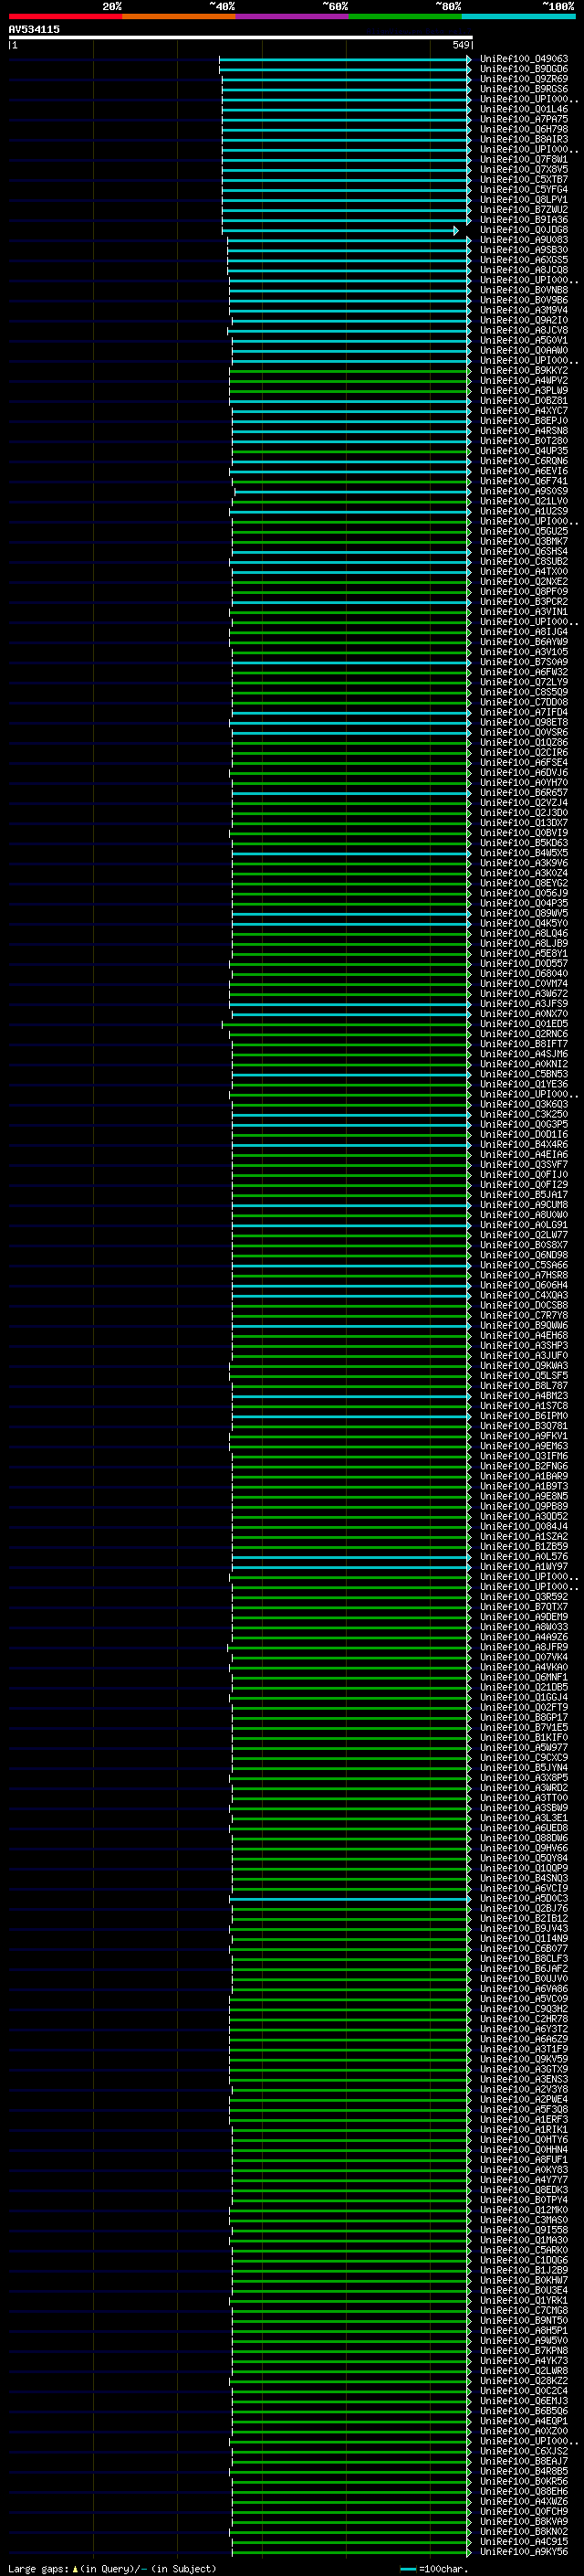Viewport: 584px width, 2576px height.
Task: Click the green ~80% identity legend segment
Action: pyautogui.click(x=405, y=16)
